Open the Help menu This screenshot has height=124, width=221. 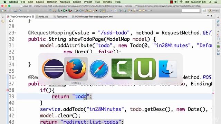point(118,2)
